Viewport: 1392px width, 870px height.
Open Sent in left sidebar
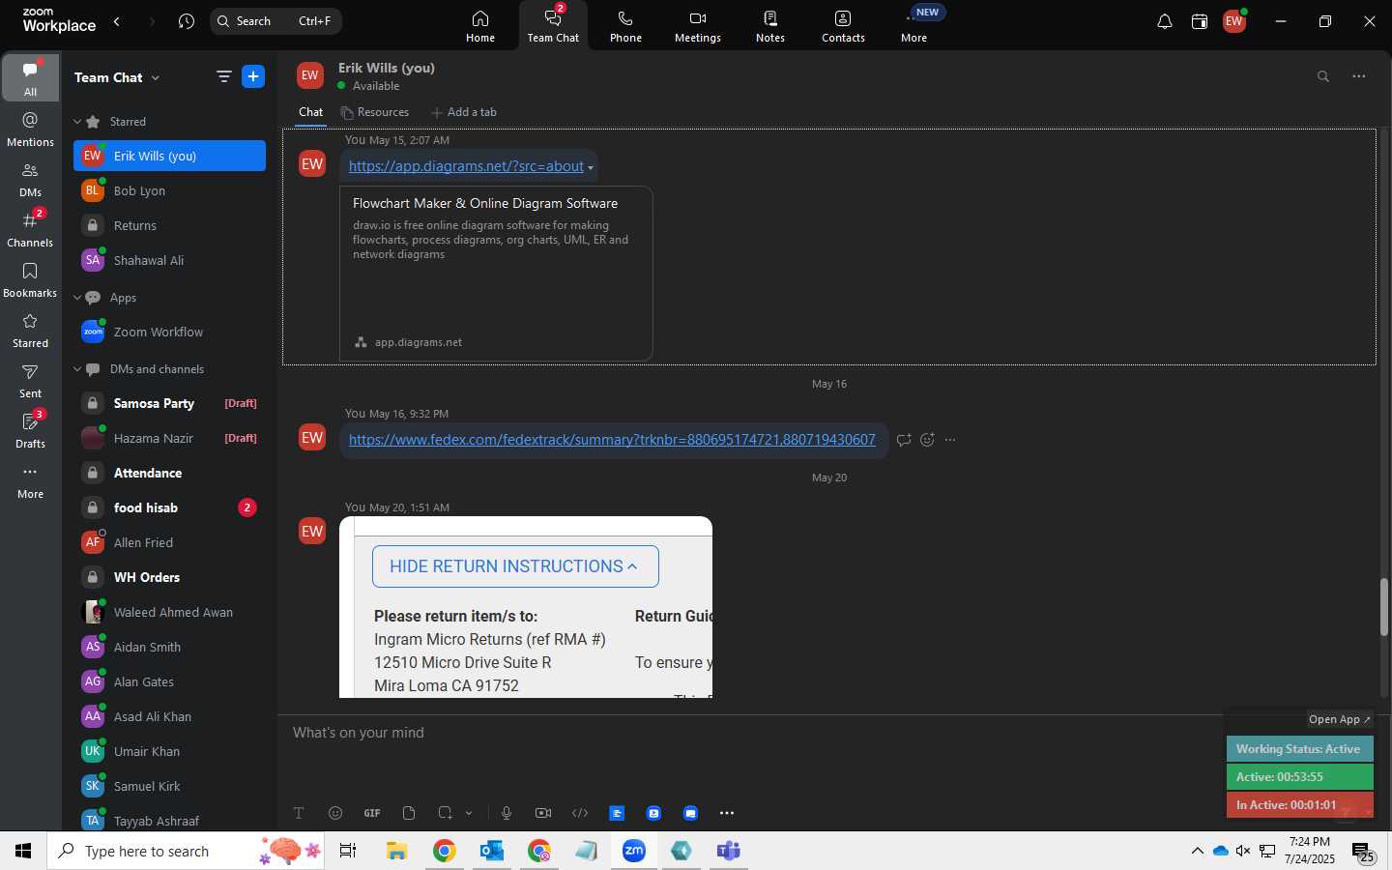(31, 380)
